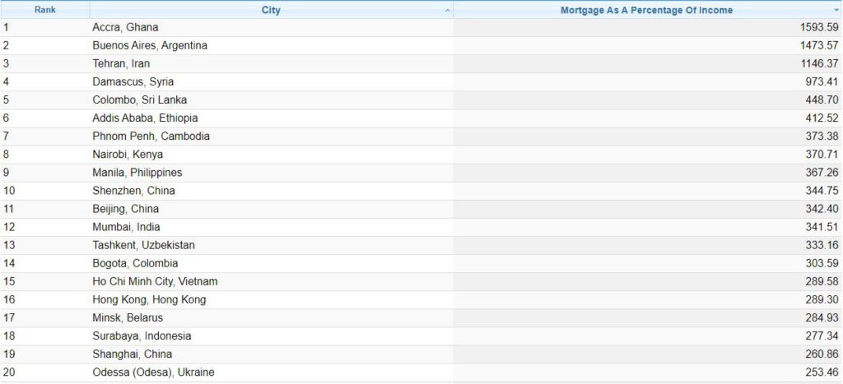Click the value 973.41
Image resolution: width=843 pixels, height=384 pixels.
tap(822, 81)
